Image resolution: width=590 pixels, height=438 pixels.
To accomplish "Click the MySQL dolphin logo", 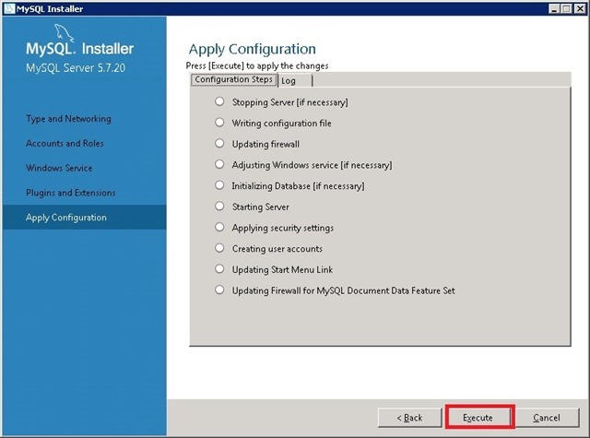I will point(64,33).
